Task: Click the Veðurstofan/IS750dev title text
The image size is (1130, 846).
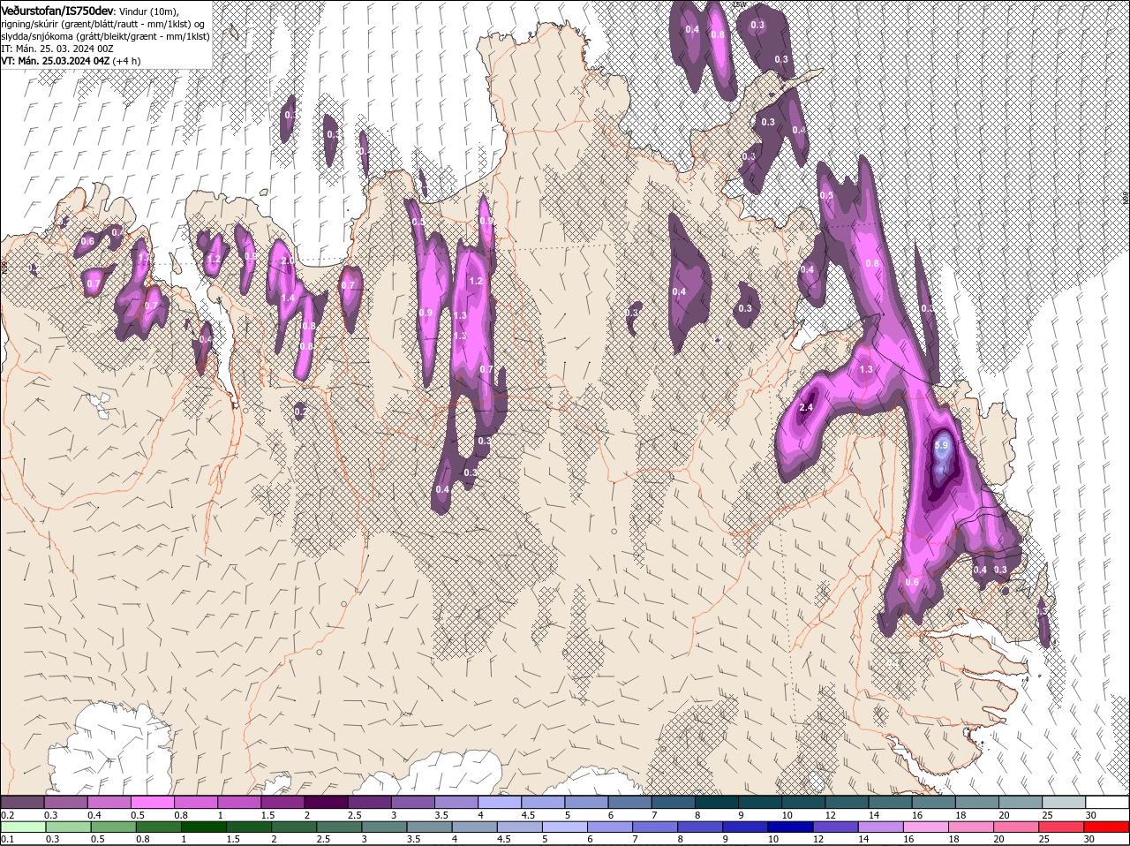Action: point(57,10)
